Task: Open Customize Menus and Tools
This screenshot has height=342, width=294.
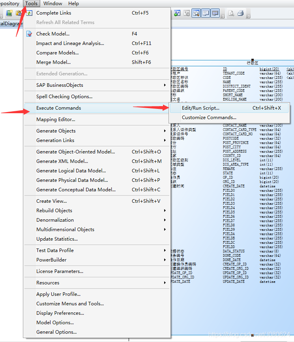Action: [x=97, y=304]
